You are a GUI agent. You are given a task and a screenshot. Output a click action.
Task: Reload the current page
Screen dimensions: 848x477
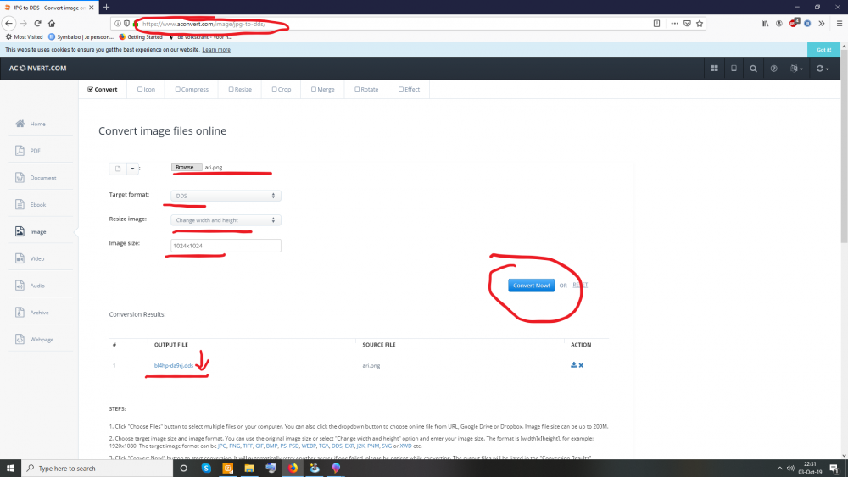[37, 23]
